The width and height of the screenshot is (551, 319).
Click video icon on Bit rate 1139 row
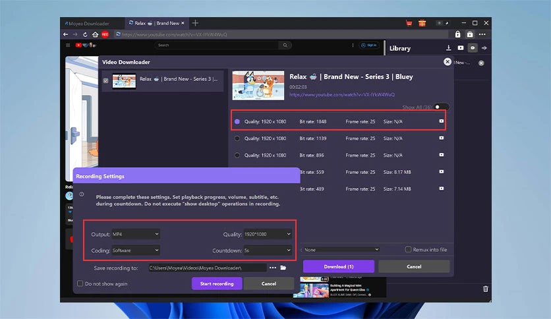[442, 138]
